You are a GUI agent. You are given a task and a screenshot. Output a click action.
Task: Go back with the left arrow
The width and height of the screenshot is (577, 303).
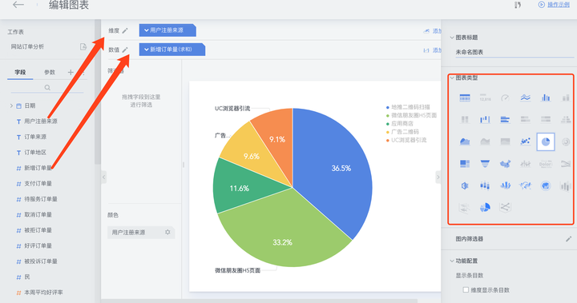point(18,5)
